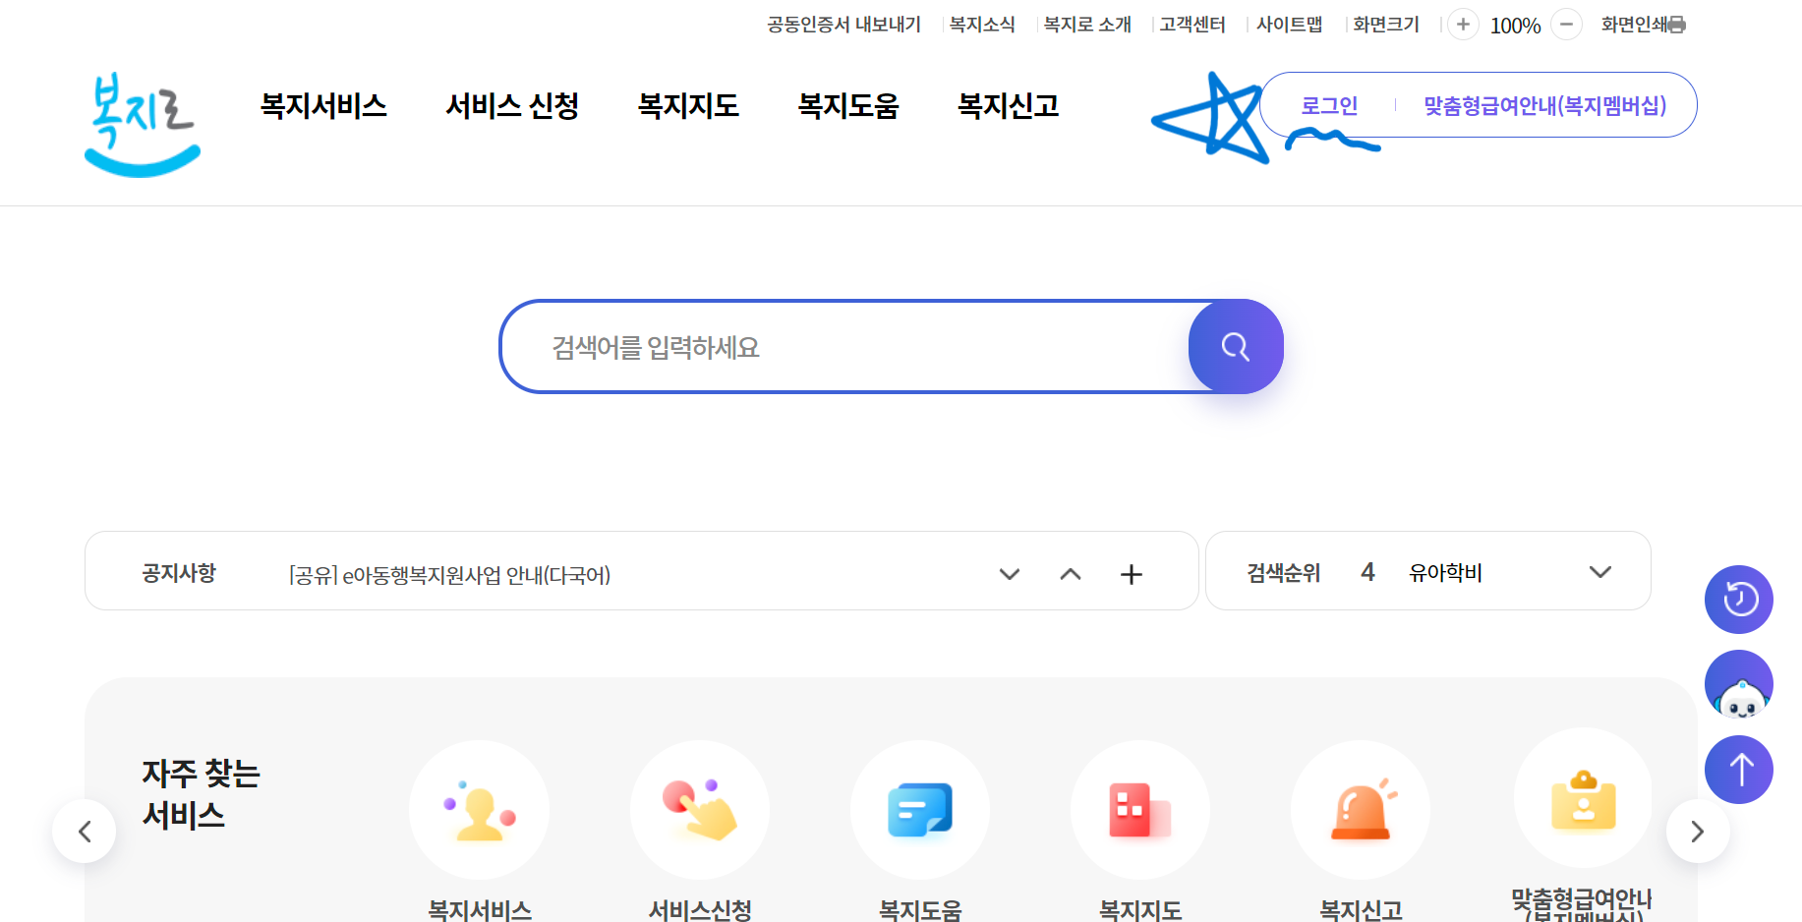The width and height of the screenshot is (1802, 922).
Task: Click the search magnifier button
Action: point(1236,346)
